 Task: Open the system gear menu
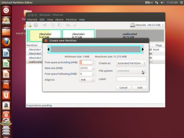[x=181, y=3]
